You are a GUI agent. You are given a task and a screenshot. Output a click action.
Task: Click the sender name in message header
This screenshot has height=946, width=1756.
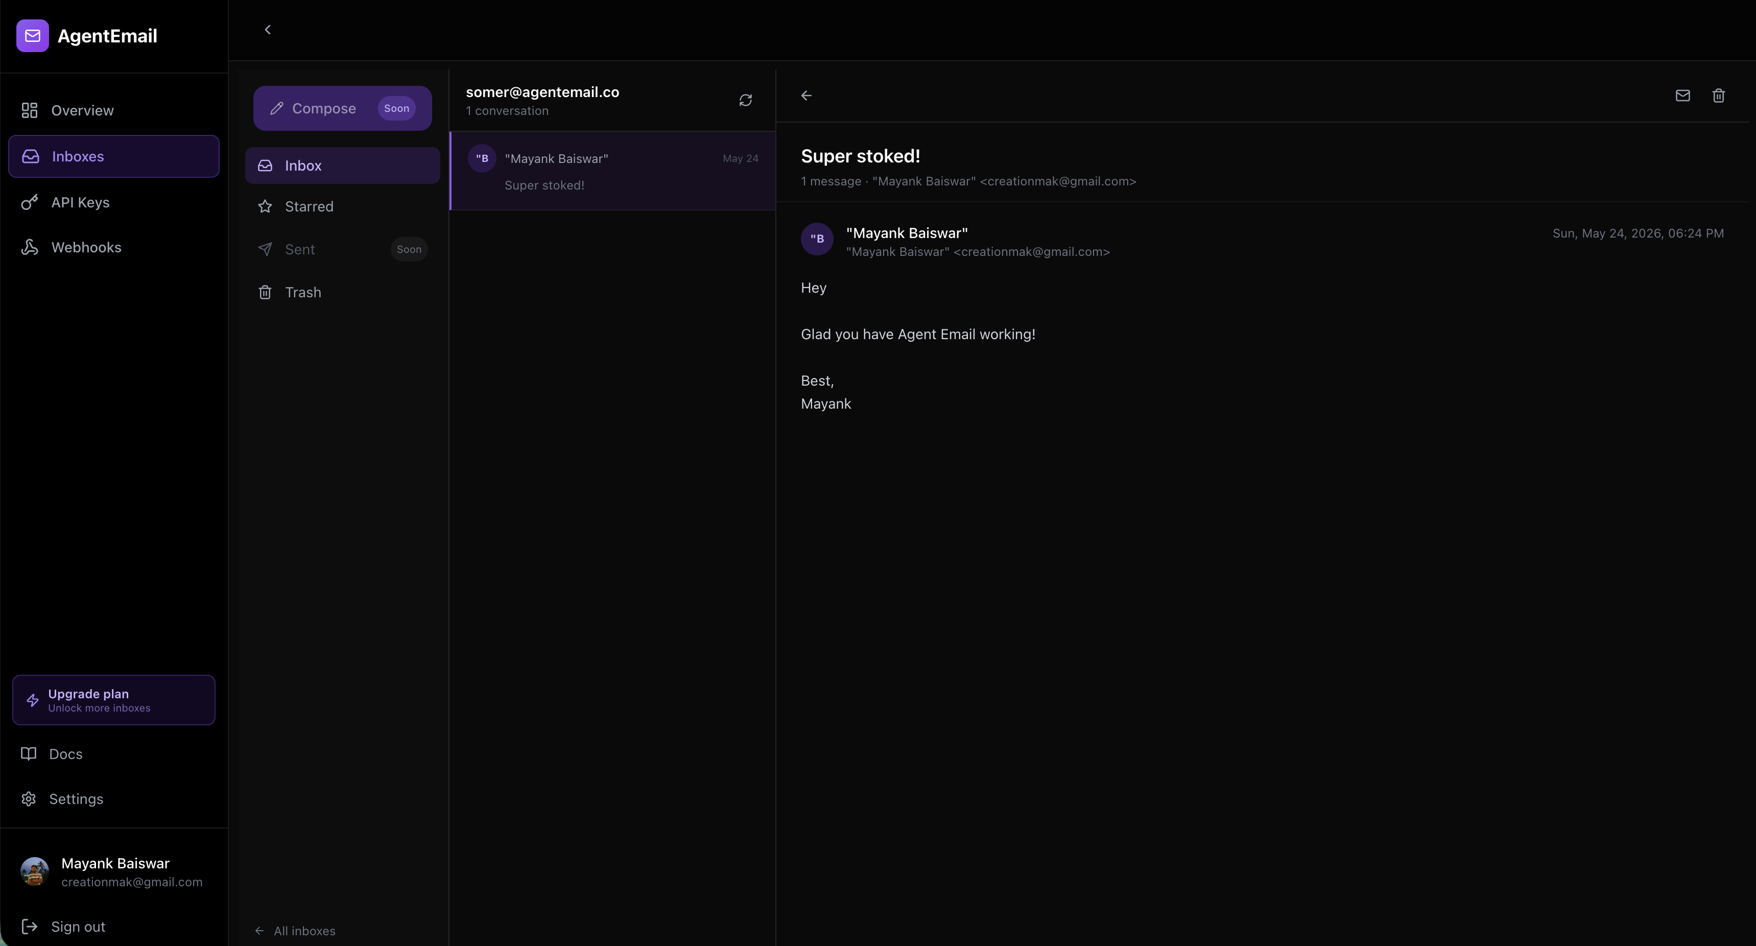[x=907, y=233]
